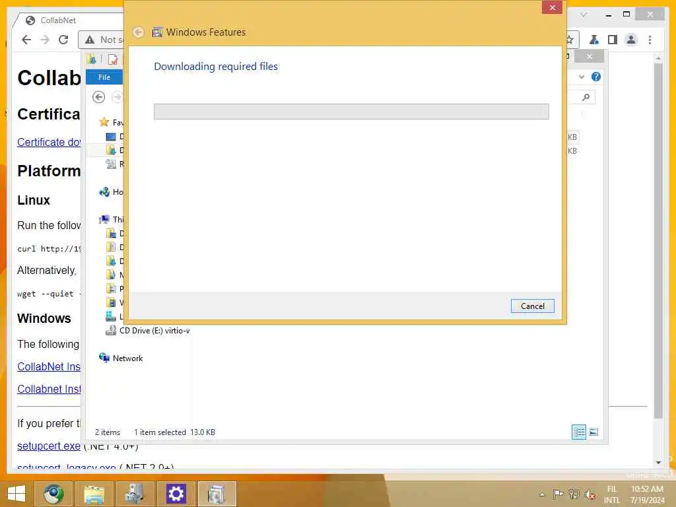
Task: Reload the CollabNet page
Action: click(x=63, y=40)
